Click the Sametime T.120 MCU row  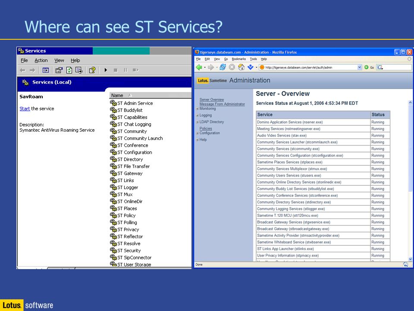323,216
